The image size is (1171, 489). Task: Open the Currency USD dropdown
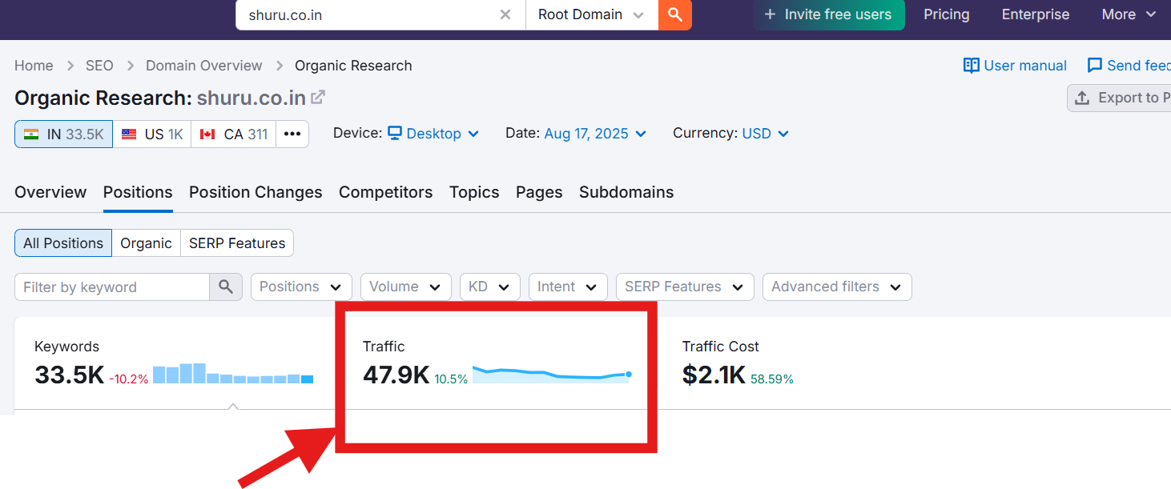766,134
